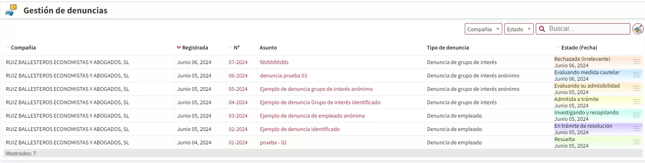Open Ejemplo de denuncia Grupo de interés identificado
This screenshot has width=645, height=163.
320,102
